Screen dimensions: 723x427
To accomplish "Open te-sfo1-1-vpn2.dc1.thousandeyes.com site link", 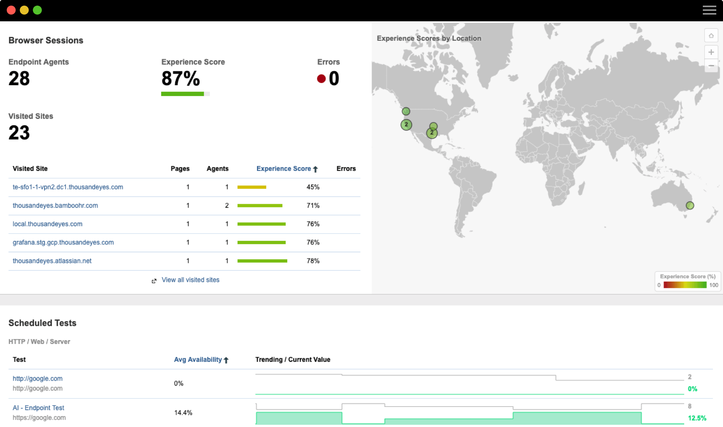I will 68,187.
